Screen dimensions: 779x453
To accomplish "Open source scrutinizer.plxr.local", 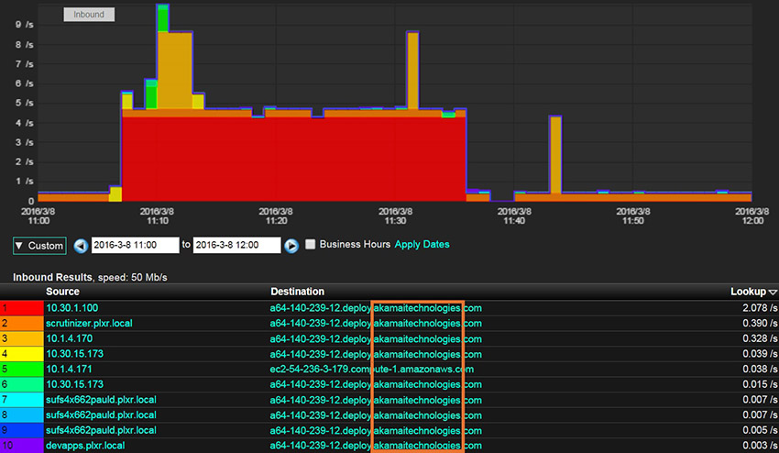I will [x=89, y=324].
